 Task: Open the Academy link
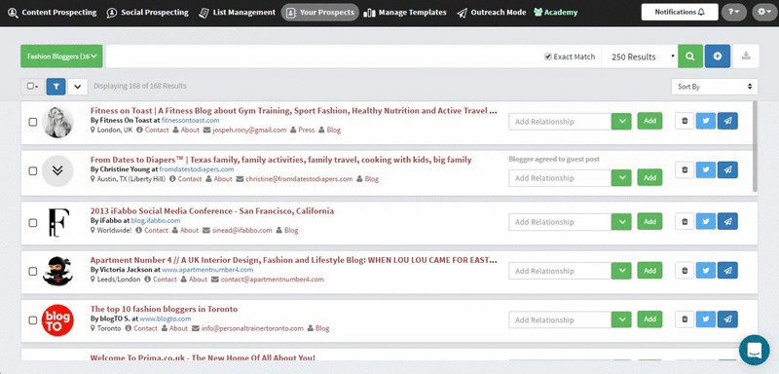[x=555, y=13]
